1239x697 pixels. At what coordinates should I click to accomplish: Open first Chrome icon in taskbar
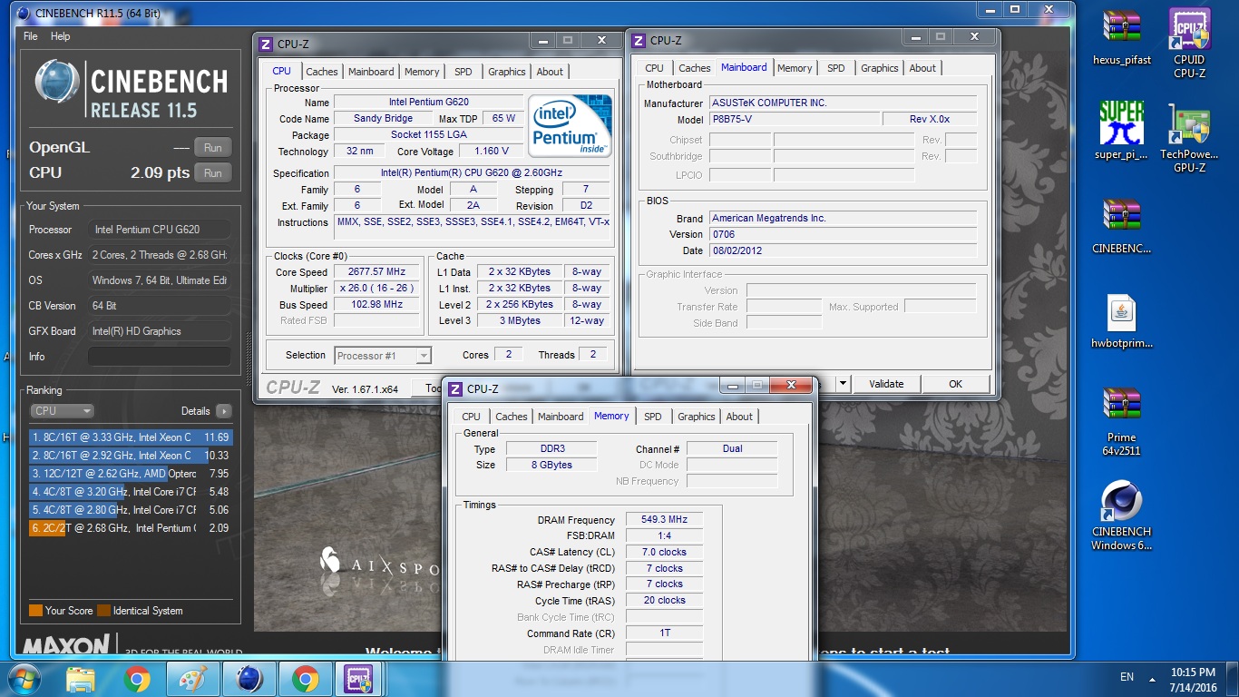[137, 678]
